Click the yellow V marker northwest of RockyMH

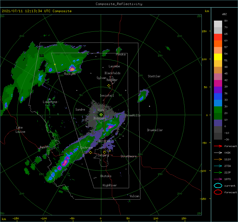(55, 65)
